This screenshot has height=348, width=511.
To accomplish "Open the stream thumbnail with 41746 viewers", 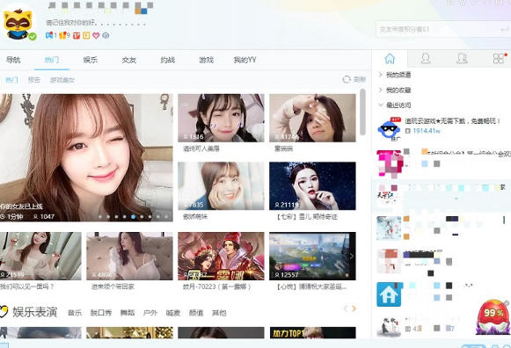I will pos(312,118).
